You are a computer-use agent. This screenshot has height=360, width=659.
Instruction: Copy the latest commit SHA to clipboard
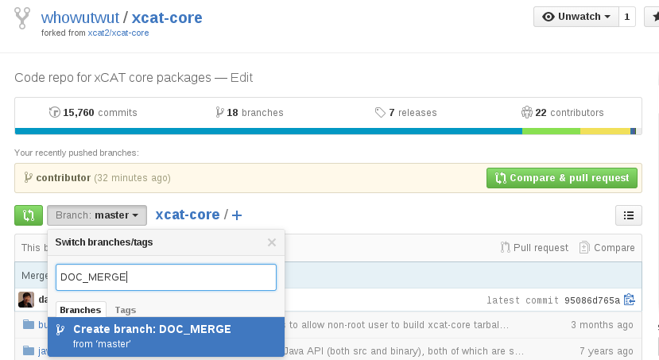pyautogui.click(x=630, y=300)
